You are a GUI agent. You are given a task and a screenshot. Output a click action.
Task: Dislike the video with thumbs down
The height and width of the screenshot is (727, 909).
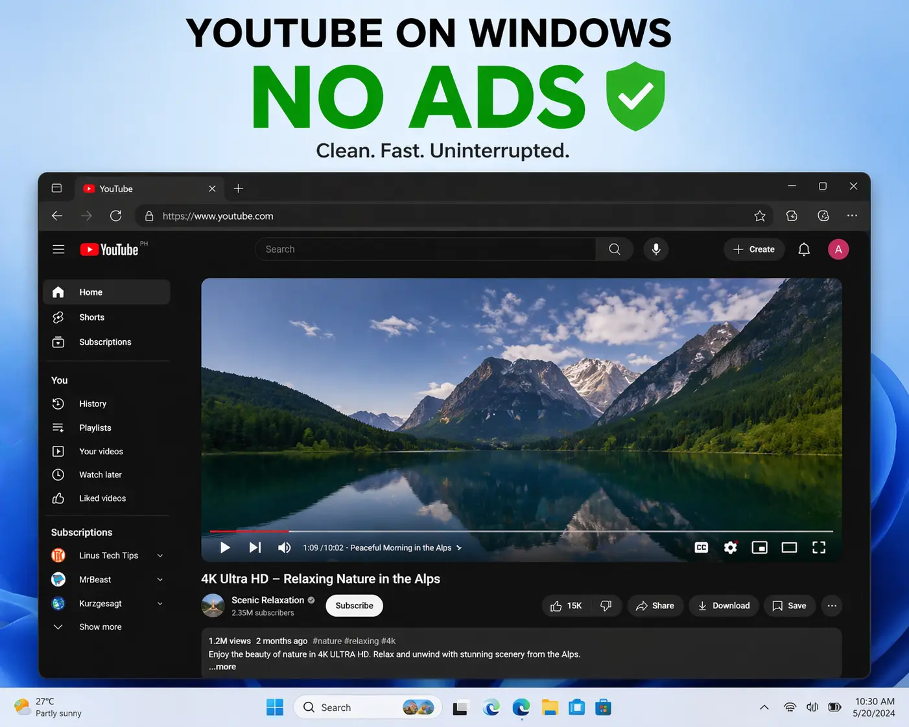tap(606, 606)
